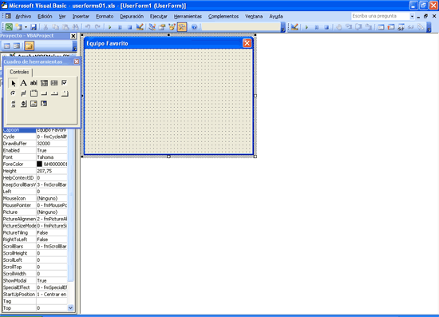439x317 pixels.
Task: Open the dropdown beside the insert UserForm icon
Action: click(26, 27)
